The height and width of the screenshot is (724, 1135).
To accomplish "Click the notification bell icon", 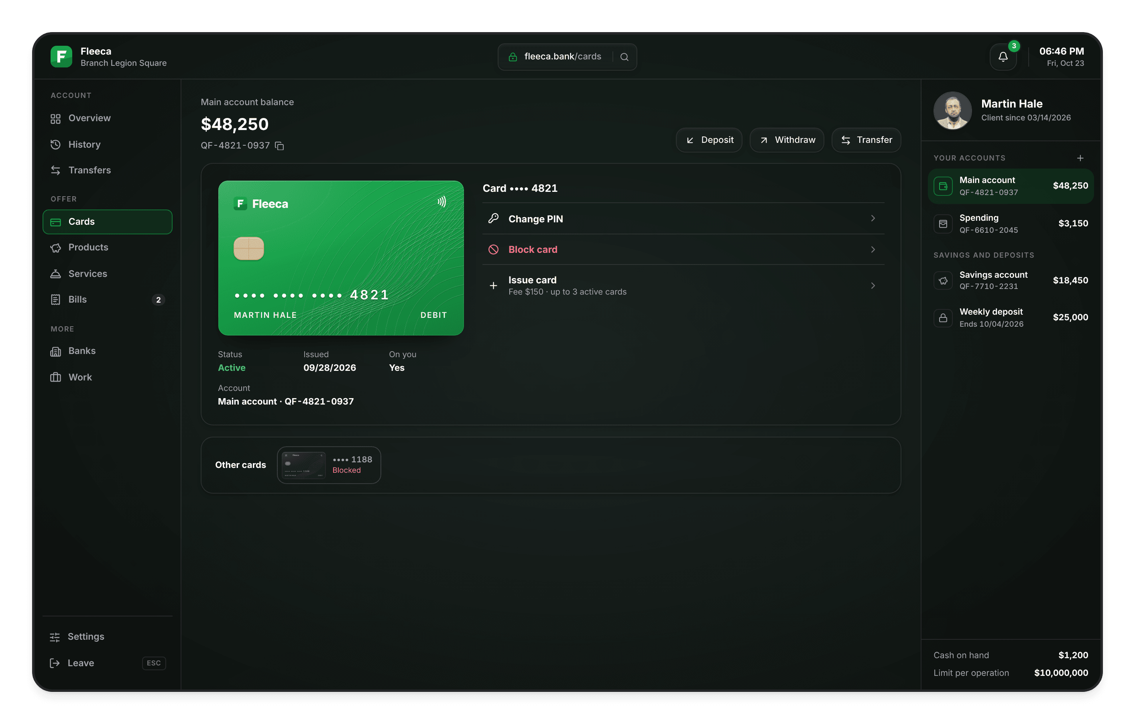I will (x=1003, y=57).
